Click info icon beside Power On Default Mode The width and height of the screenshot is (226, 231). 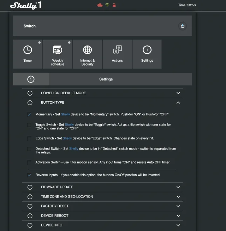coord(30,93)
